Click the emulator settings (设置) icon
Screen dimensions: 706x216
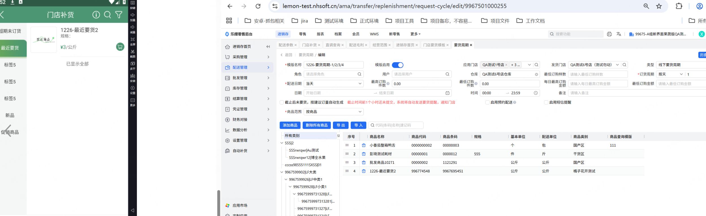[133, 88]
